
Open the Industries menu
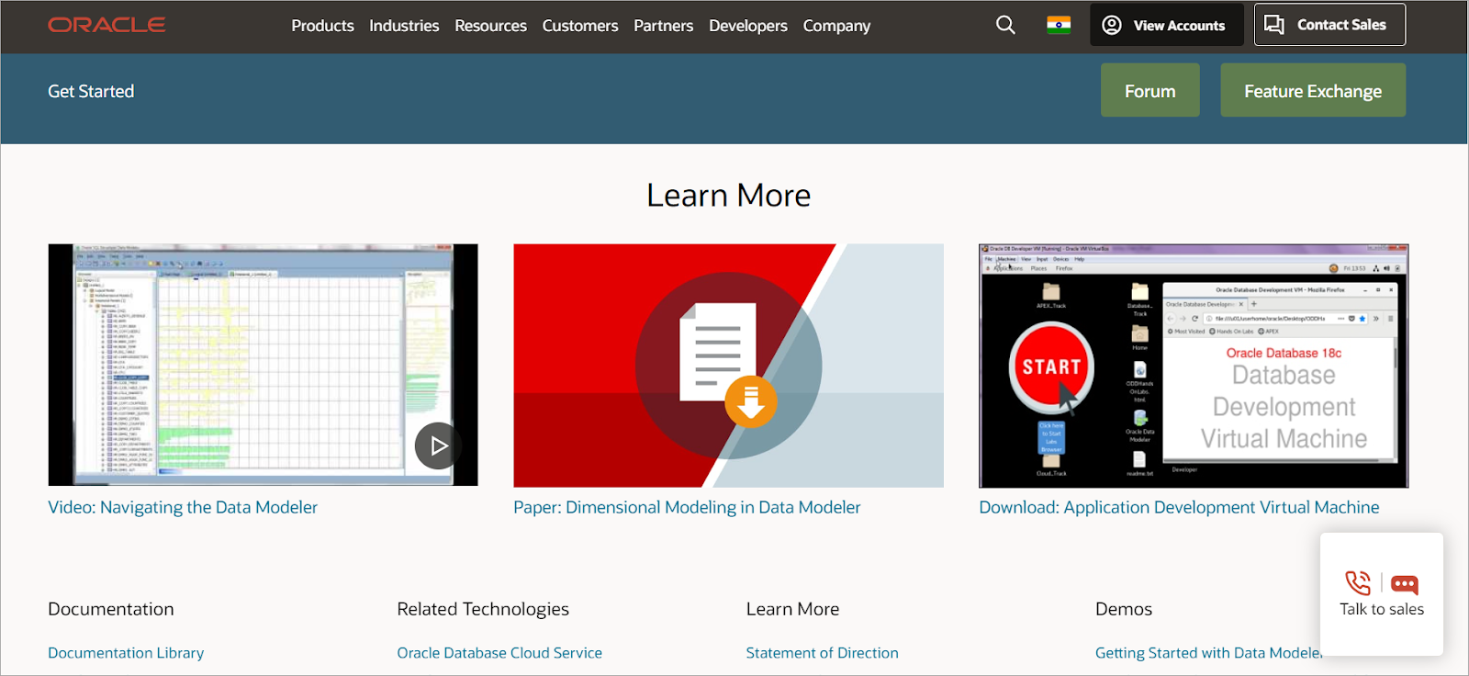pos(404,26)
